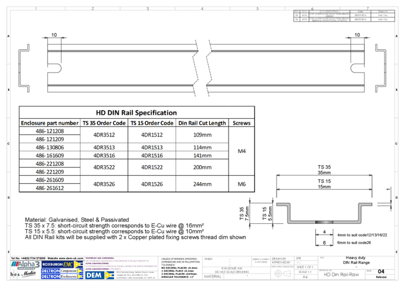Click order code 4DR3513
This screenshot has width=405, height=287.
(x=104, y=147)
